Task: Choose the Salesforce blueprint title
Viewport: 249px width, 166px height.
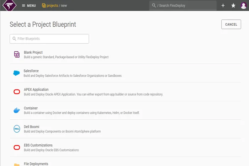Action: click(x=31, y=71)
